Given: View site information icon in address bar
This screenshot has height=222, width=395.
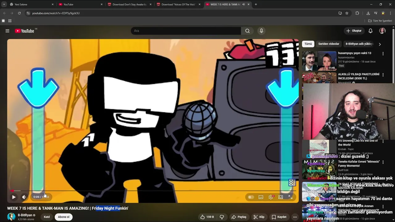Looking at the screenshot, I should click(28, 13).
